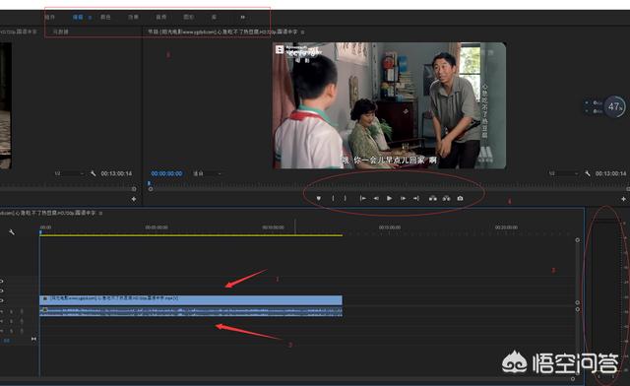Switch to the 库 workspace
The image size is (630, 386).
pos(215,17)
